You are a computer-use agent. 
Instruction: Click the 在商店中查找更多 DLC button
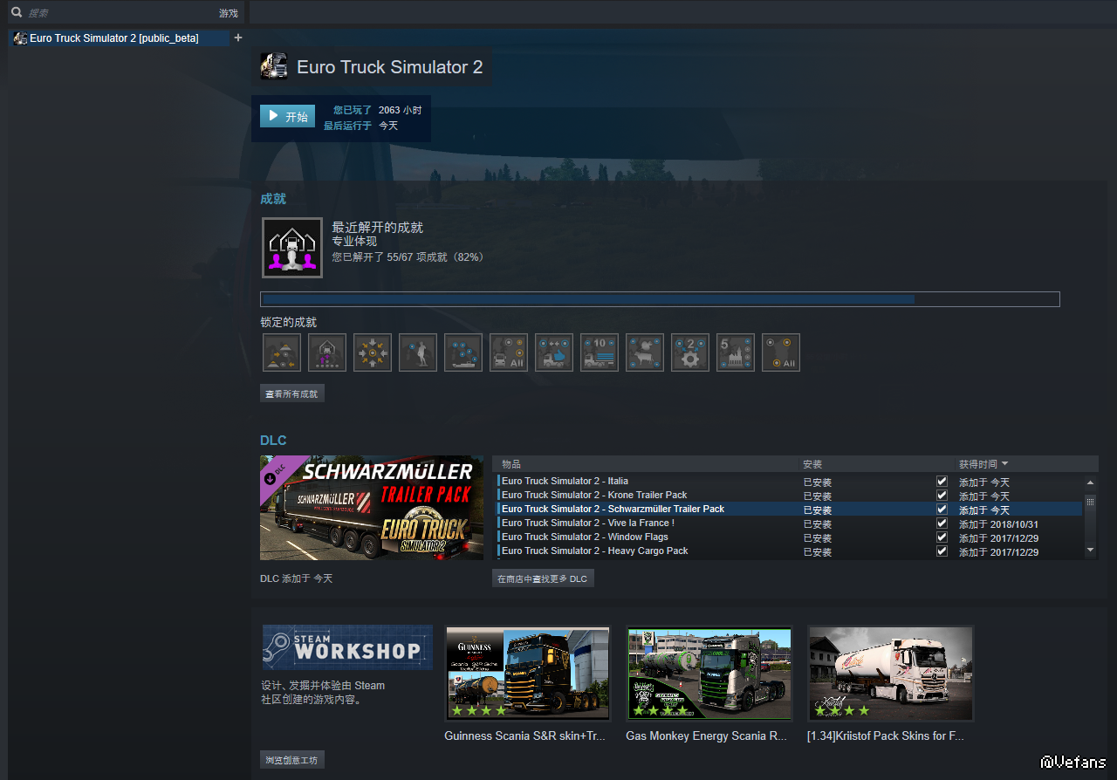pyautogui.click(x=543, y=578)
